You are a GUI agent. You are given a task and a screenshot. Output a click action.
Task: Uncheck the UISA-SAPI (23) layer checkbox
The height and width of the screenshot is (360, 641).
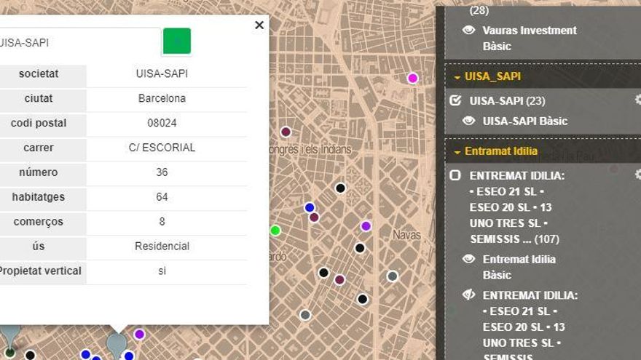click(x=456, y=101)
